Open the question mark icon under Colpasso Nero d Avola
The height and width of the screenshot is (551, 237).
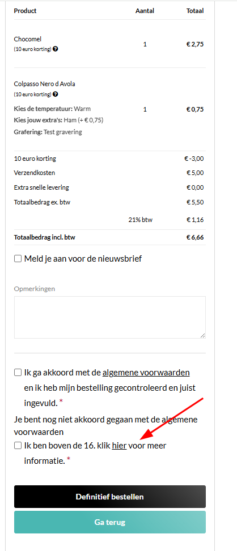click(x=56, y=94)
